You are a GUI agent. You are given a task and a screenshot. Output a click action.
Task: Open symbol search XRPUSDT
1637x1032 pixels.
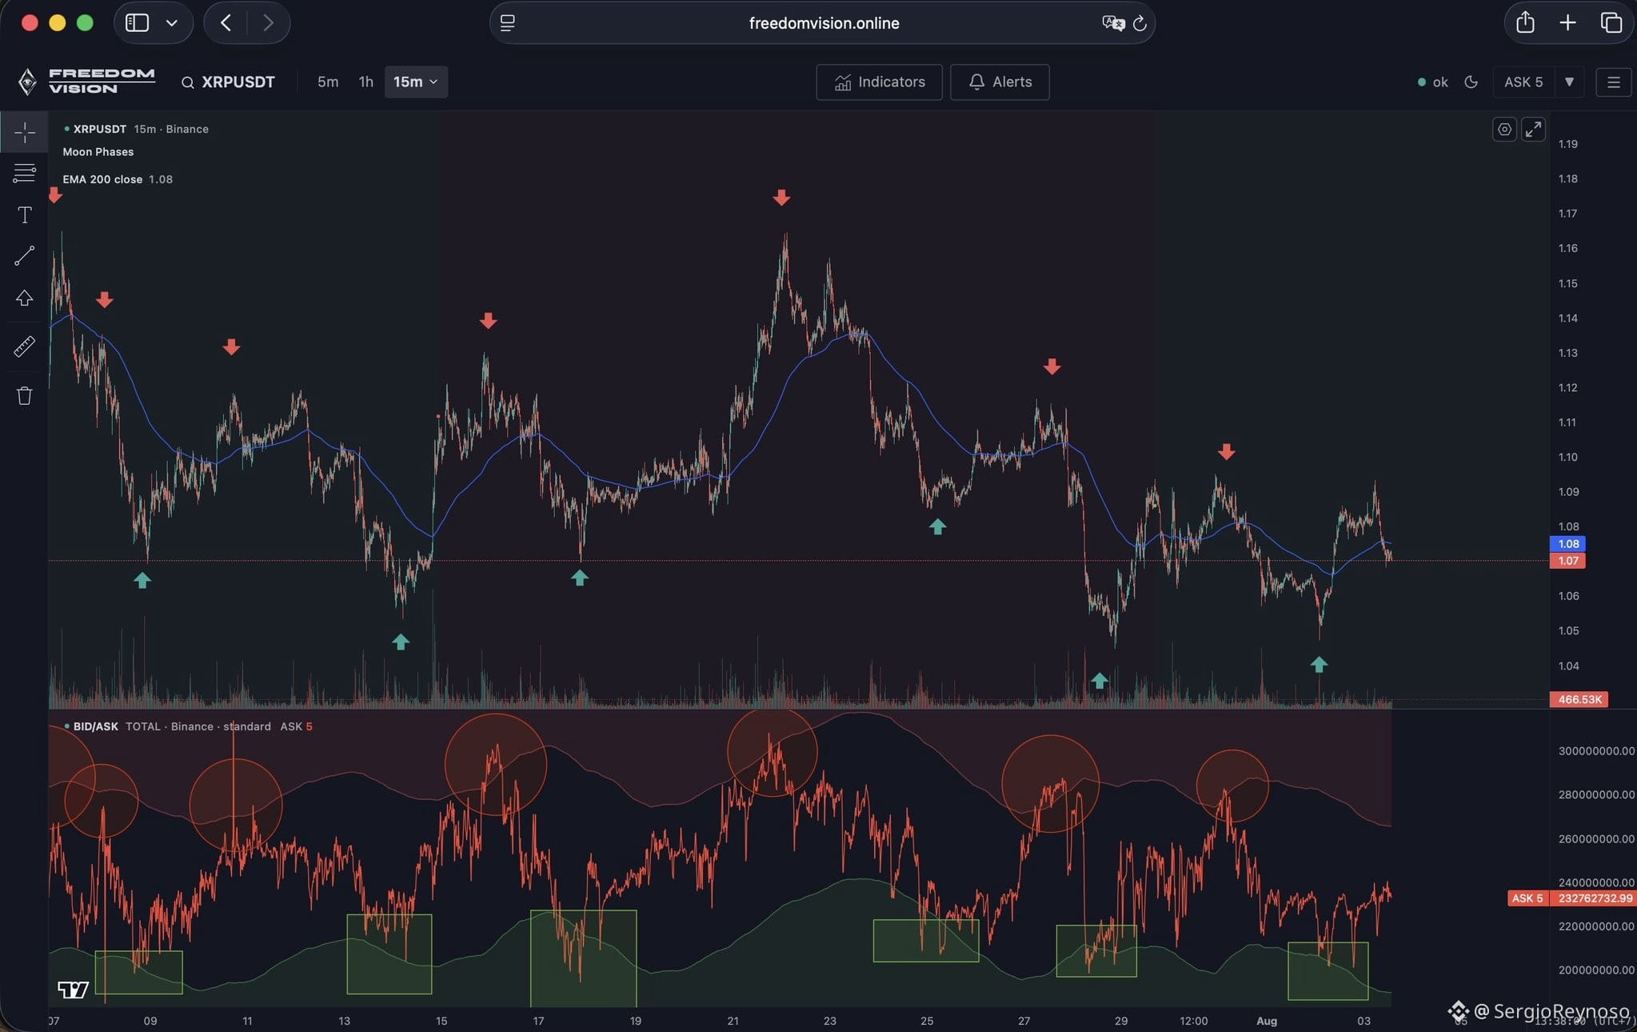tap(228, 82)
